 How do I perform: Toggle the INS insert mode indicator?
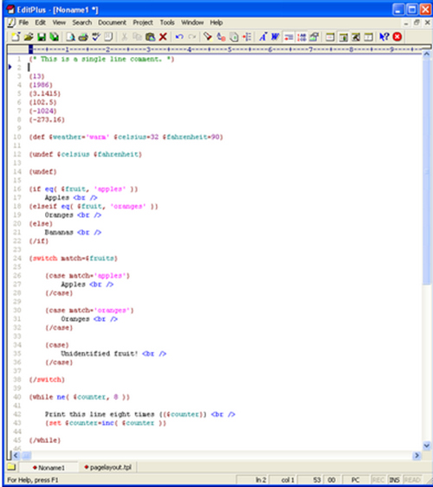(x=394, y=480)
